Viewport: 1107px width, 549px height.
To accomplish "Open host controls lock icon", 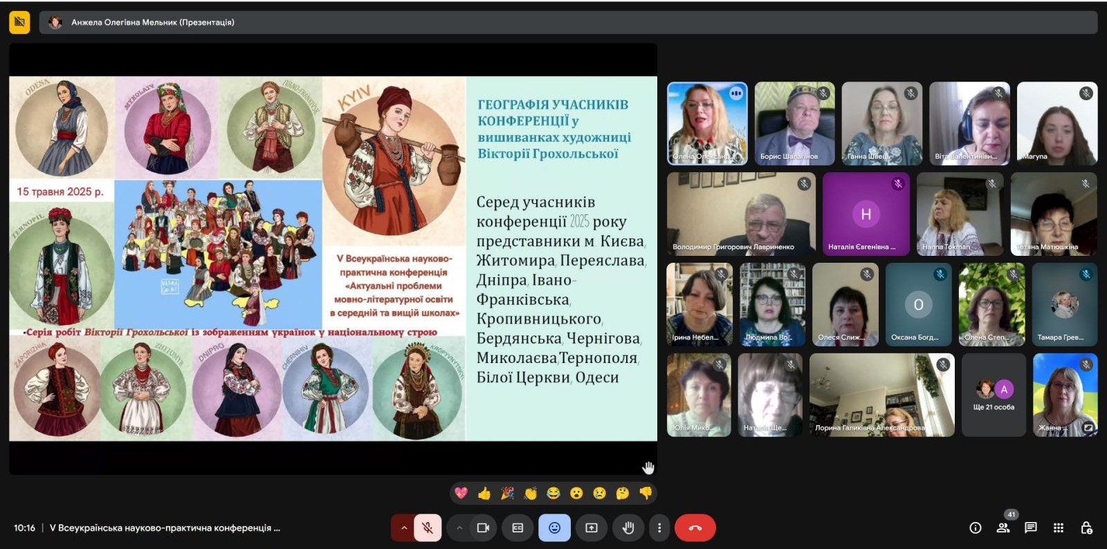I will [1086, 528].
